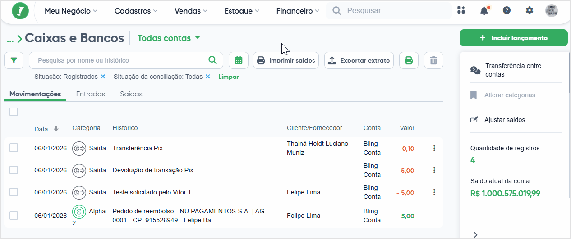Image resolution: width=571 pixels, height=239 pixels.
Task: Expand the chevron below the side panel
Action: coord(475,234)
